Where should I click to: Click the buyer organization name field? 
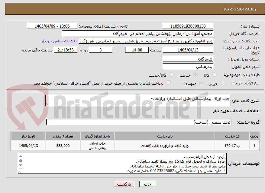(138, 34)
